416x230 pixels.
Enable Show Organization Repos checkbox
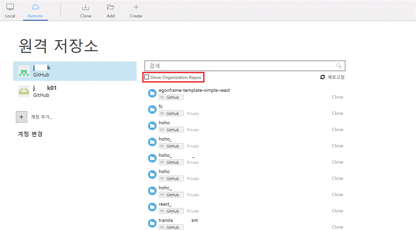click(x=147, y=77)
